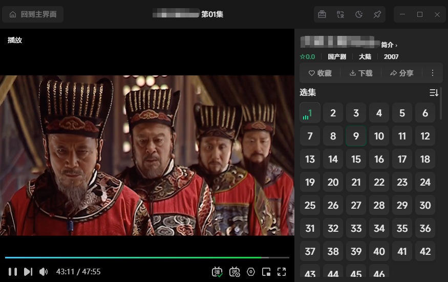Select episode 22
The width and height of the screenshot is (448, 282).
(x=379, y=182)
